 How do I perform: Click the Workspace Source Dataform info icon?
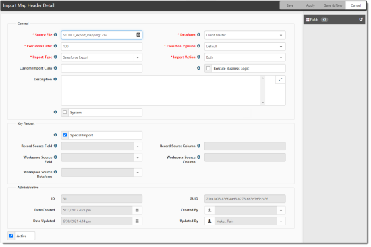click(55, 172)
